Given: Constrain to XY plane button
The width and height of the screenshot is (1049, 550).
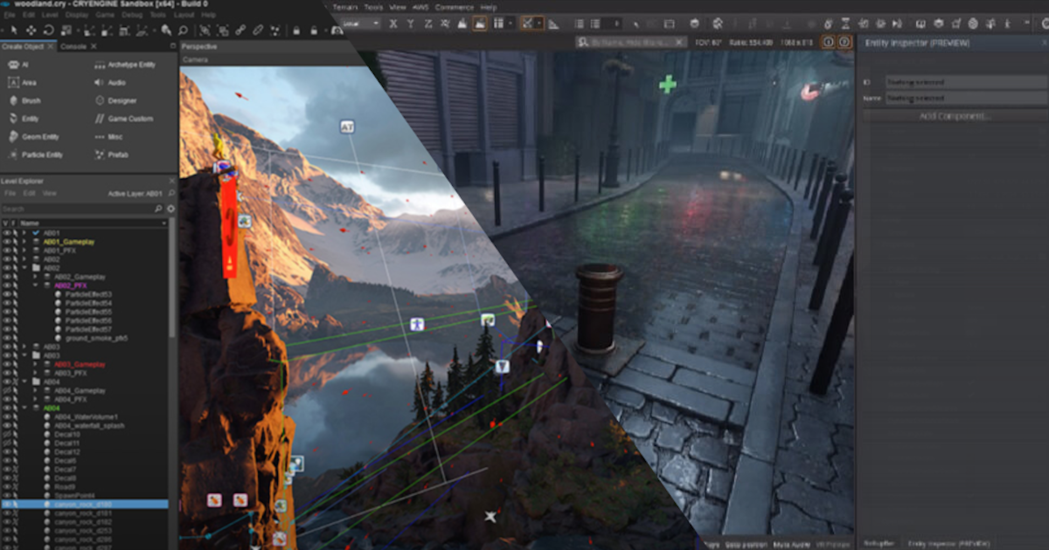Looking at the screenshot, I should coord(445,24).
